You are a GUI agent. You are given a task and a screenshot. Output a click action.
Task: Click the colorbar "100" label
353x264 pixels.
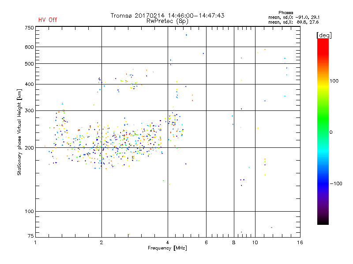[x=334, y=81]
